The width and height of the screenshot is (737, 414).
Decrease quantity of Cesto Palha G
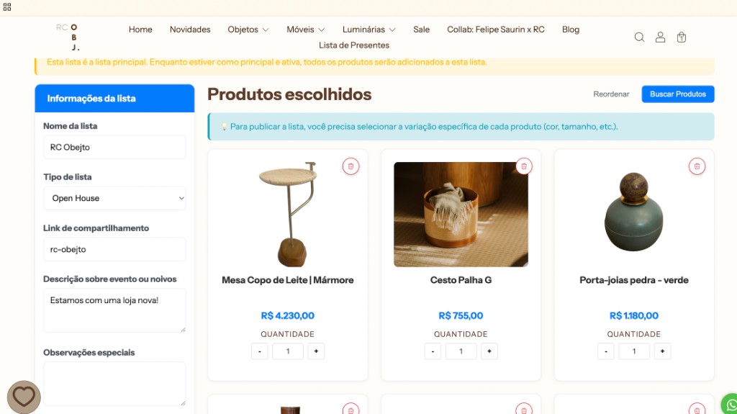(433, 351)
